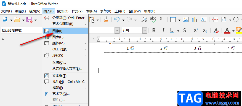Expand OLE 对象 submenu
The image size is (242, 106).
pos(65,49)
